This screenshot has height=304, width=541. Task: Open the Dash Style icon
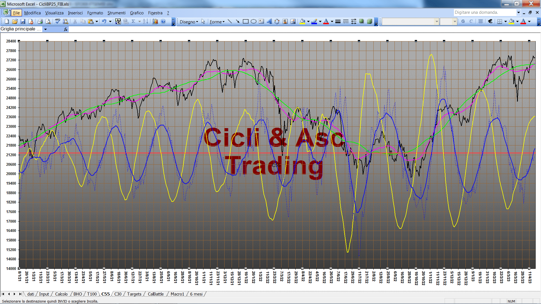(x=346, y=21)
